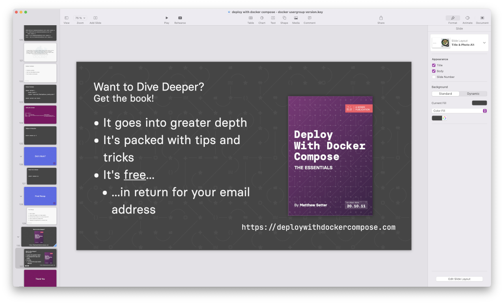The image size is (504, 304).
Task: Select slide 129 recap list thumbnail
Action: [x=42, y=216]
